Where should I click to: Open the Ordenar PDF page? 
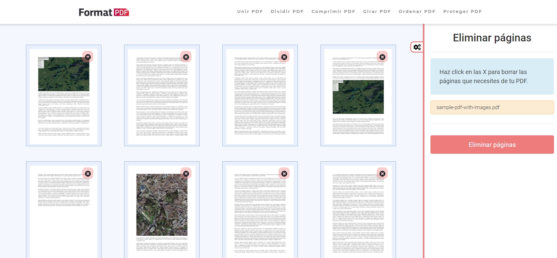[x=417, y=11]
